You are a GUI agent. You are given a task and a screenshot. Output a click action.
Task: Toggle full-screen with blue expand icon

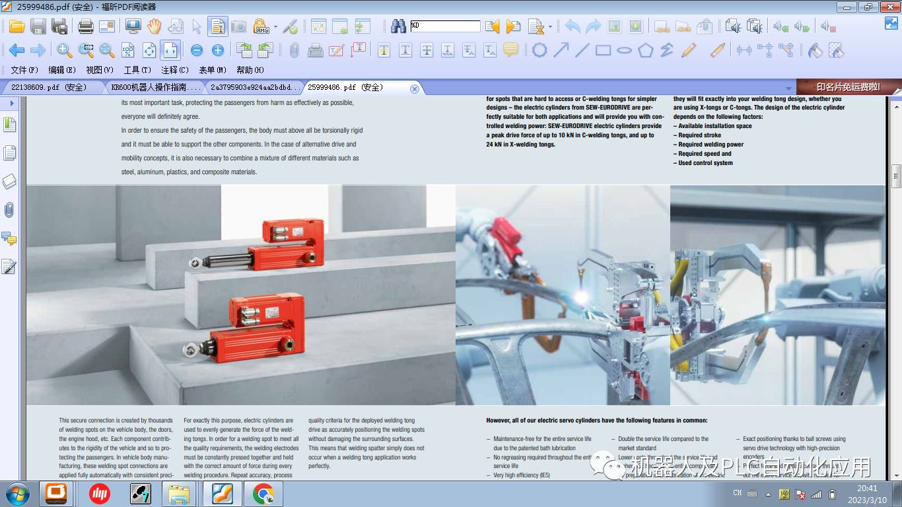[x=892, y=22]
